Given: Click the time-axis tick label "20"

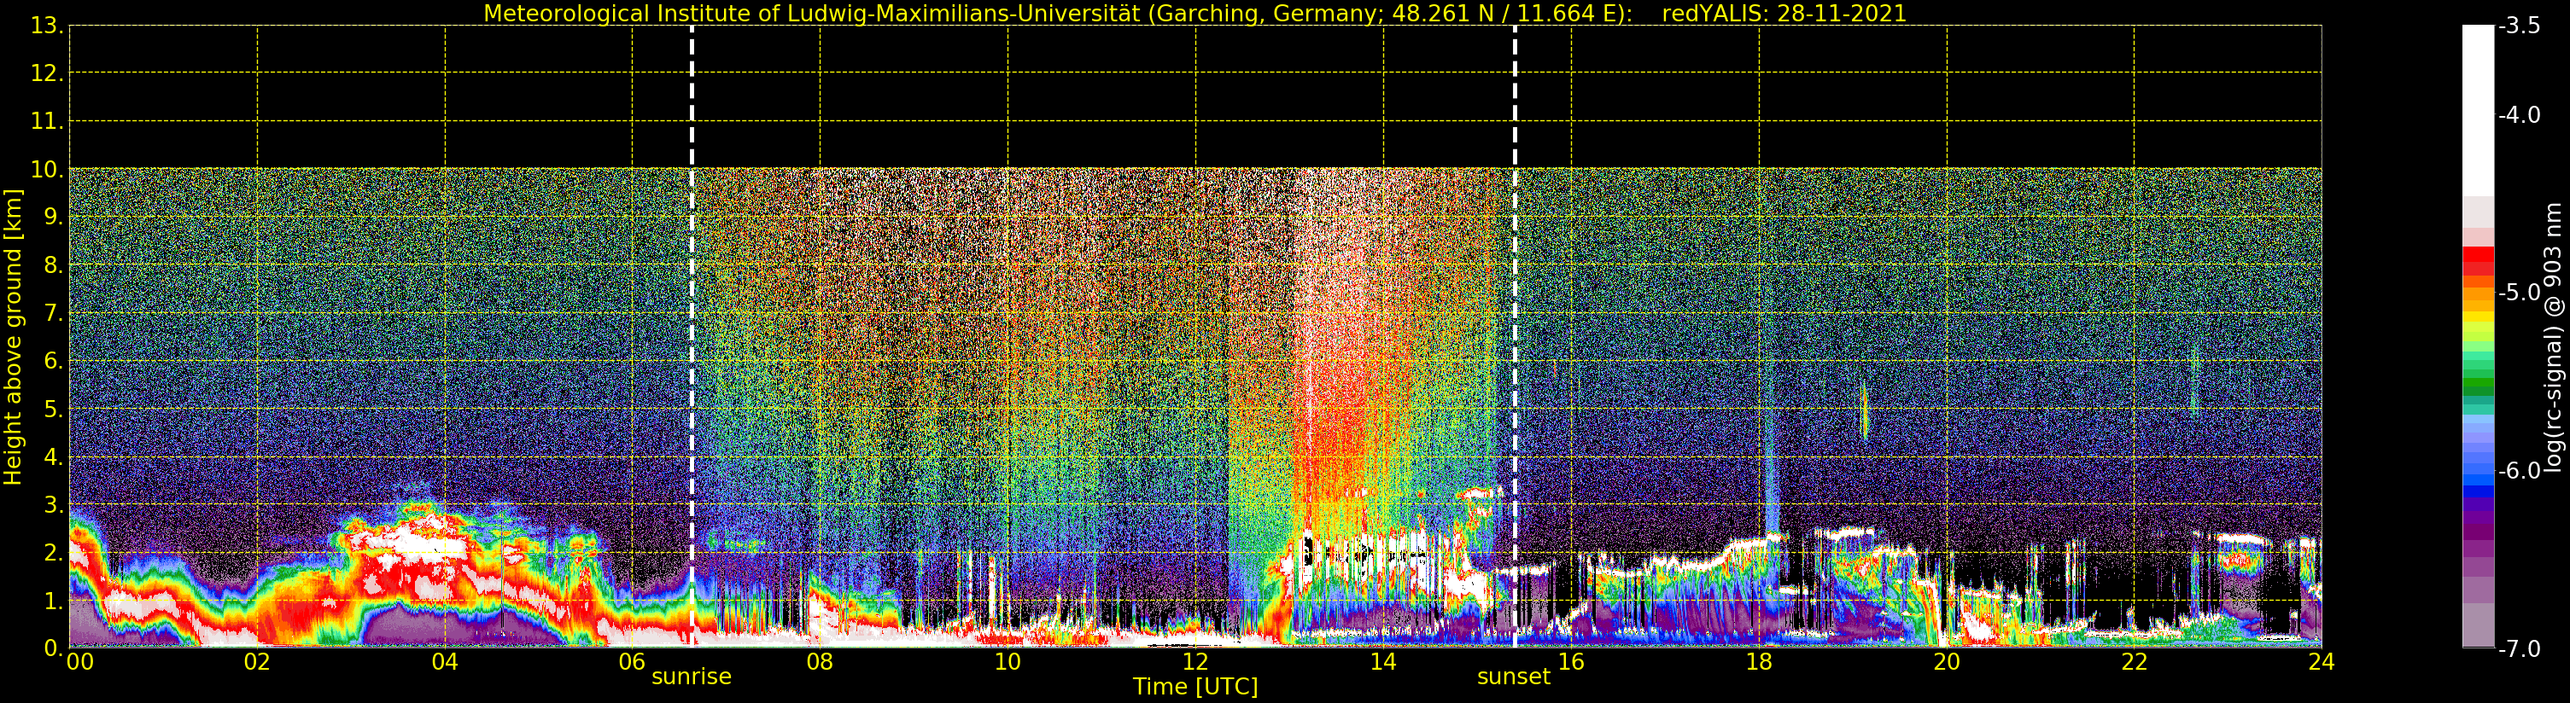Looking at the screenshot, I should point(1947,662).
